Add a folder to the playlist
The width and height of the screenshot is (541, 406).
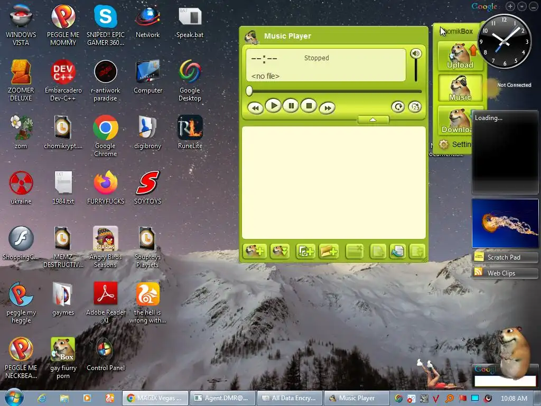tap(329, 251)
